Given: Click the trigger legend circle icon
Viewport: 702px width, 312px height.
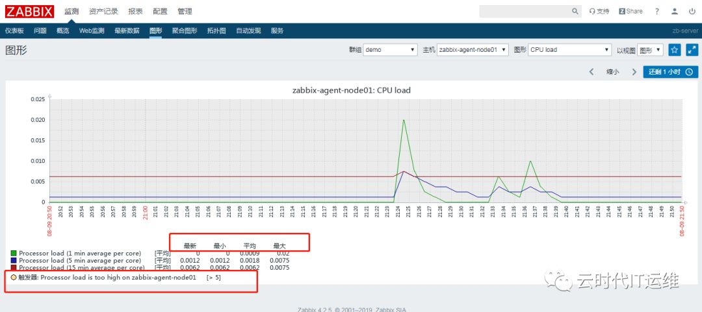Looking at the screenshot, I should (14, 278).
